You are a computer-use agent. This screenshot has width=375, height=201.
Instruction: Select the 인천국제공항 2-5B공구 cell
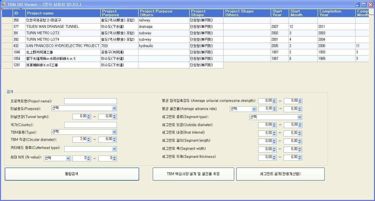pyautogui.click(x=63, y=20)
